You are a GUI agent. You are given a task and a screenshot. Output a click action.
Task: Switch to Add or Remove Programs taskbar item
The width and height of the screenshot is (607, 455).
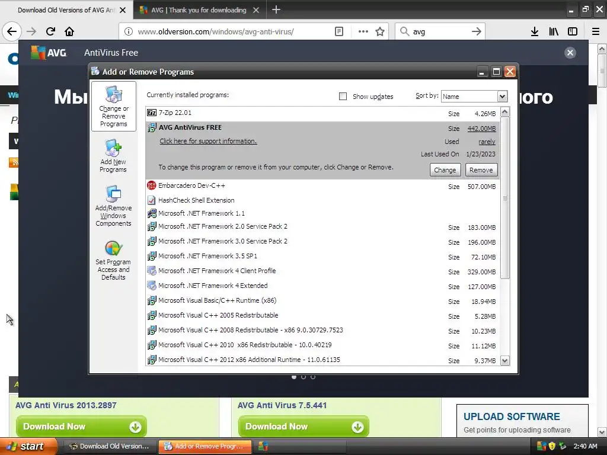205,446
